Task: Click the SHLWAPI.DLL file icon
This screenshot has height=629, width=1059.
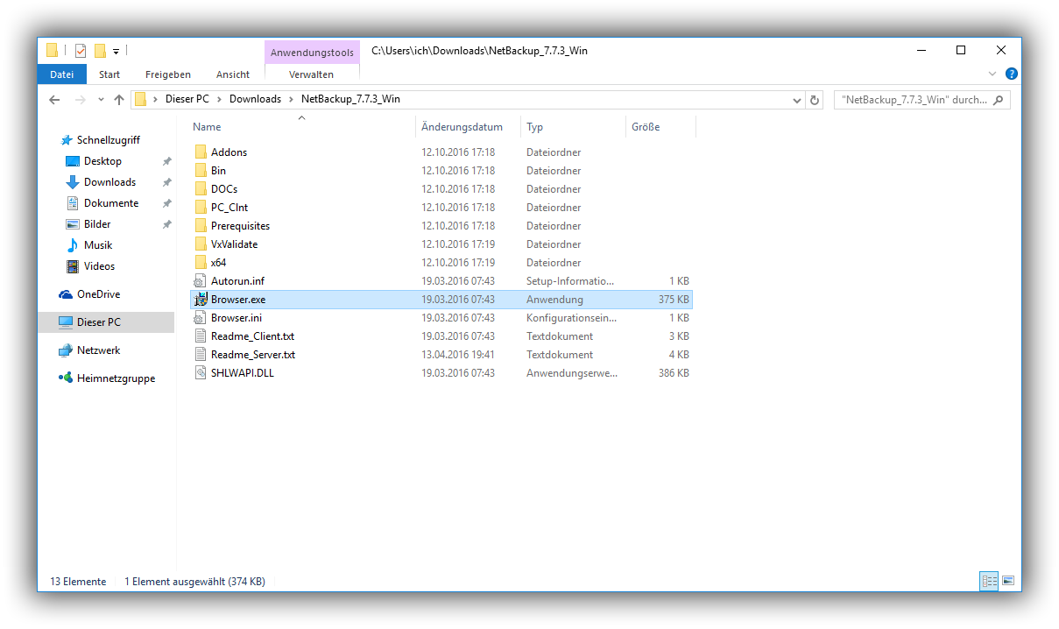Action: (201, 373)
